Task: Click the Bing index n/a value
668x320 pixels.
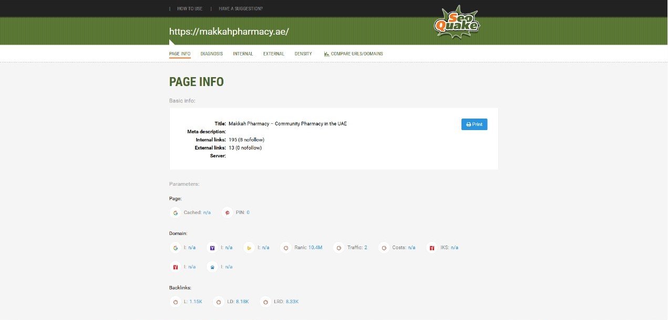Action: point(265,248)
